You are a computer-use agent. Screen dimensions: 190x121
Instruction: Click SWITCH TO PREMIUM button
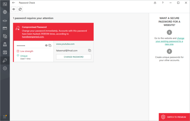pyautogui.click(x=174, y=117)
